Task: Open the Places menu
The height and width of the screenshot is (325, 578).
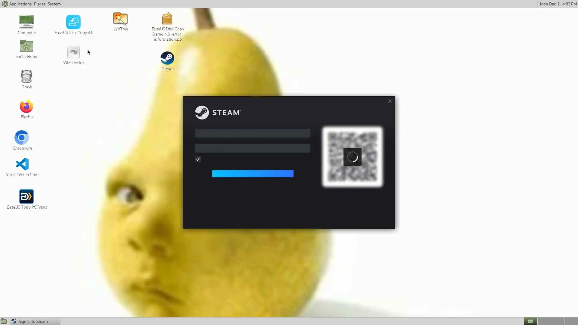Action: 39,4
